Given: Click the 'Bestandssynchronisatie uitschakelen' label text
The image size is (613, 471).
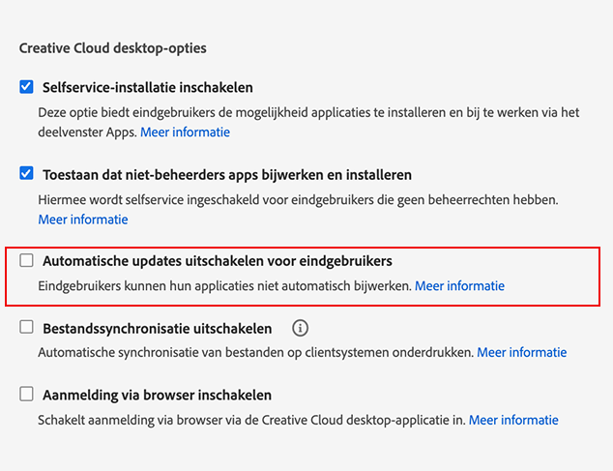Looking at the screenshot, I should click(x=157, y=328).
